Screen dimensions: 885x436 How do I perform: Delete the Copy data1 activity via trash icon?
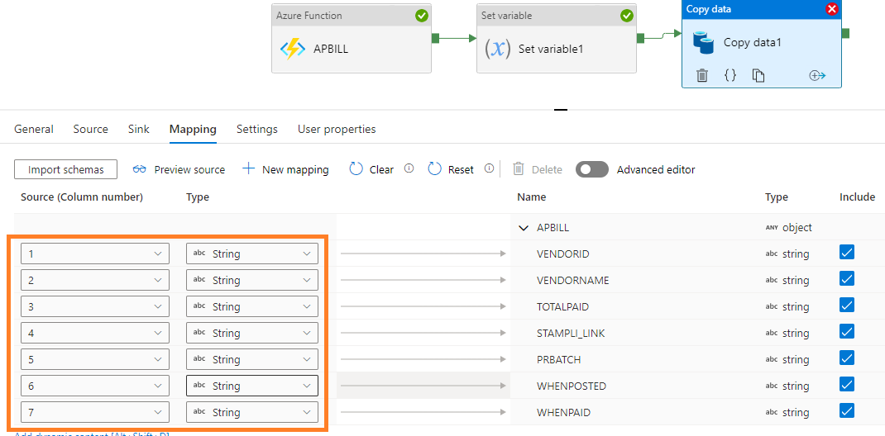(x=701, y=75)
